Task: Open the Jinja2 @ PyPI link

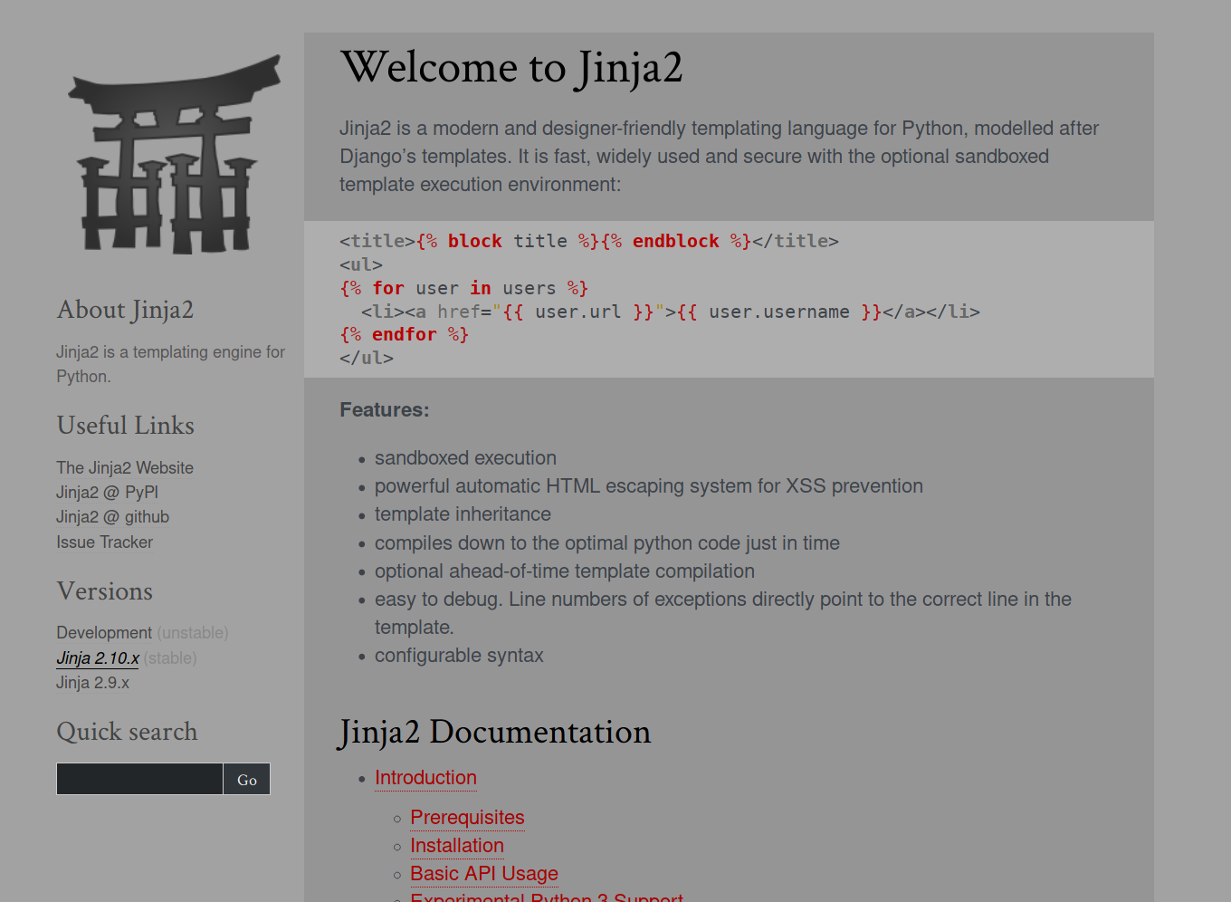Action: (107, 493)
